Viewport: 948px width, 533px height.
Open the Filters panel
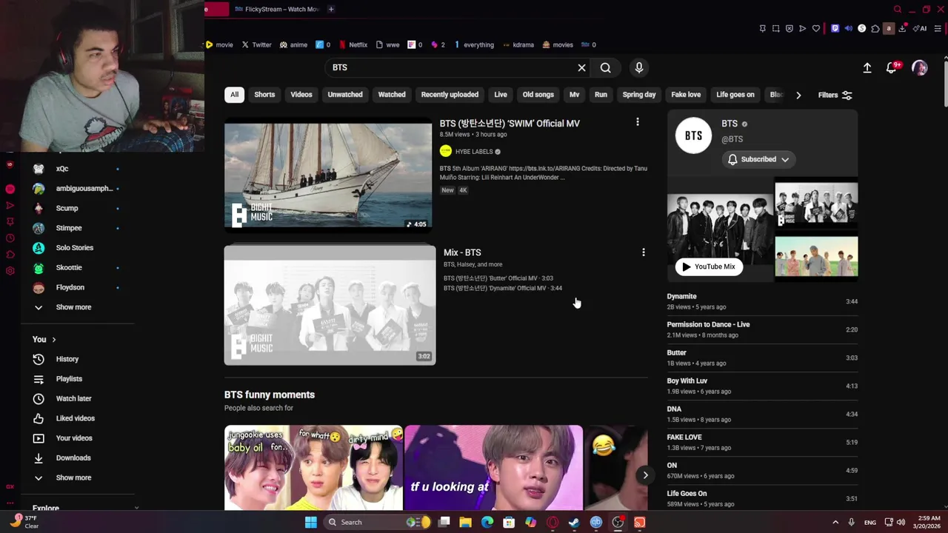click(835, 95)
